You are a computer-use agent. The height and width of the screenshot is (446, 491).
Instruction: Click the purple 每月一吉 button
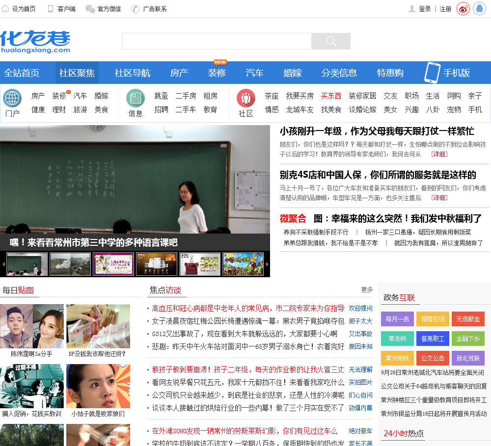tap(397, 319)
